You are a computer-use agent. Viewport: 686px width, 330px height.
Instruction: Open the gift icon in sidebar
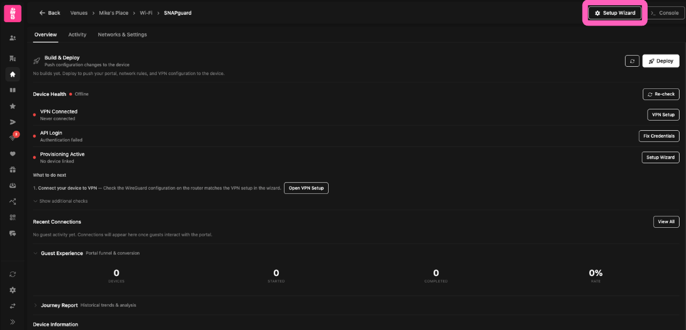point(13,170)
